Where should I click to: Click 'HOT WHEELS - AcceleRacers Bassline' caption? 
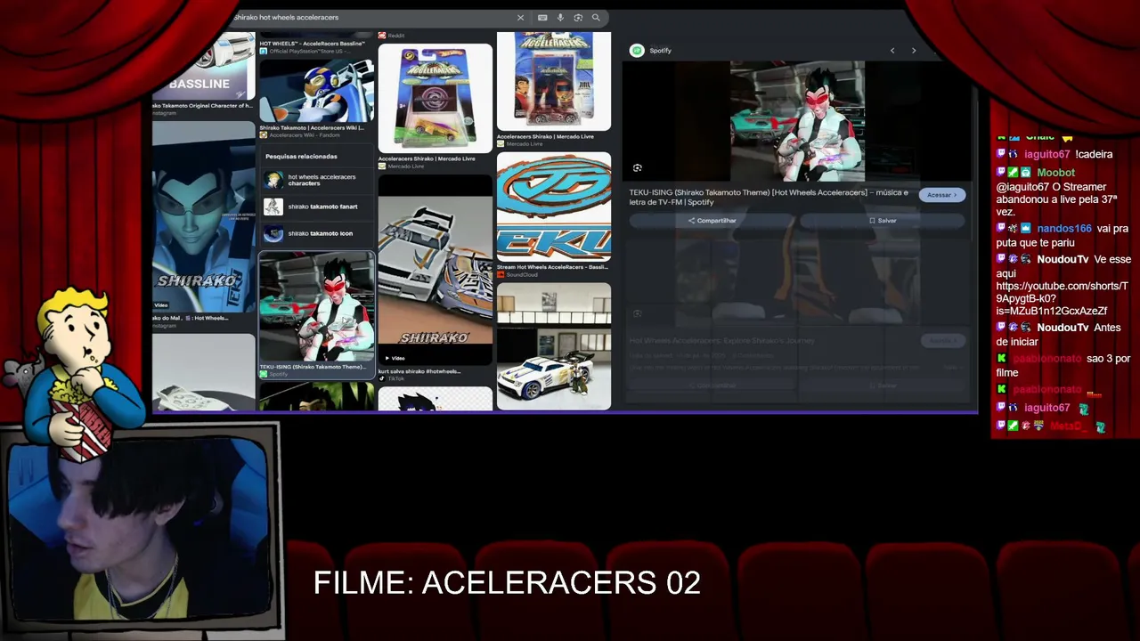tap(313, 44)
